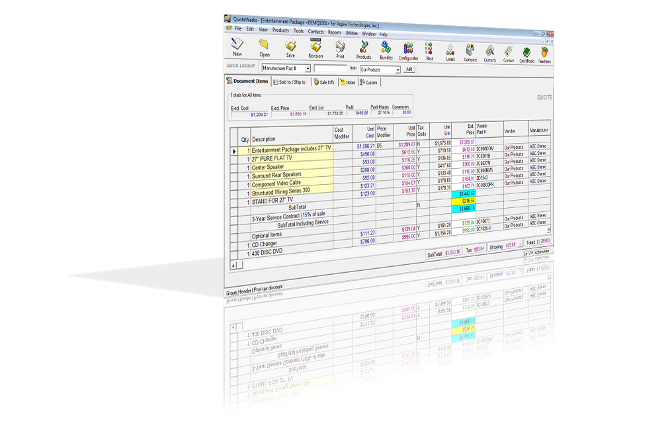This screenshot has width=670, height=447.
Task: Select the 'SubTotal Including Service' row
Action: click(x=292, y=223)
